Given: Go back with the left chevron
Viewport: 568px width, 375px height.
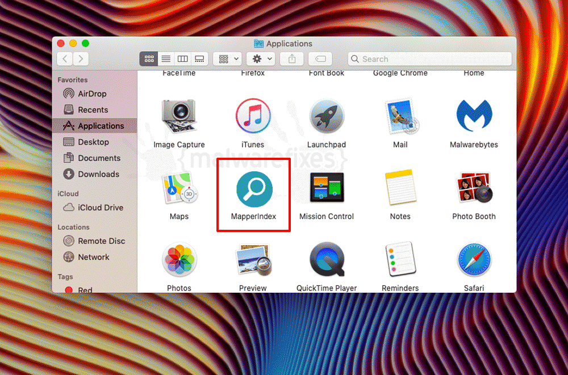Looking at the screenshot, I should 65,58.
